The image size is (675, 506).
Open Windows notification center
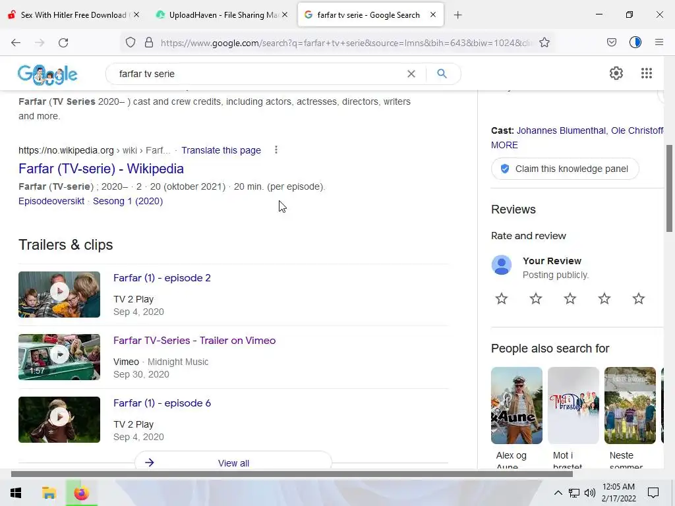coord(653,493)
